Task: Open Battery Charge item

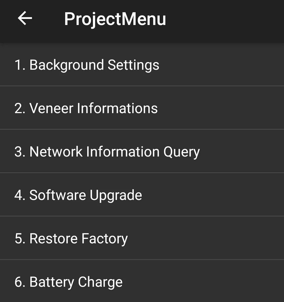Action: click(x=142, y=281)
